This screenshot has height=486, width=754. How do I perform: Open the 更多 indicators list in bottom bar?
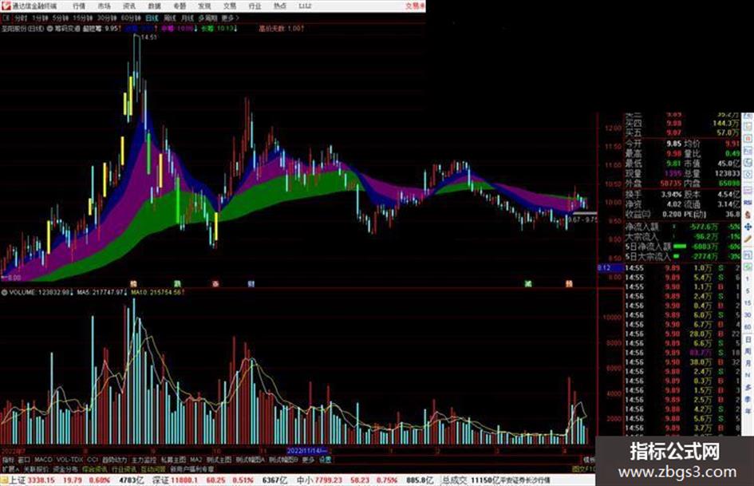pyautogui.click(x=308, y=460)
